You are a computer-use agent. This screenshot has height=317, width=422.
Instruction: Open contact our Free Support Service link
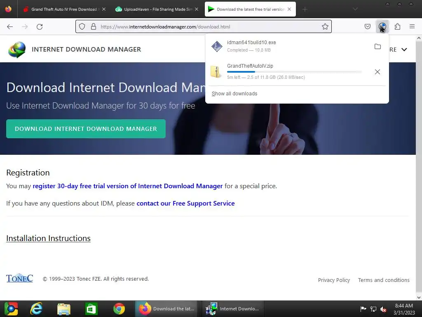pyautogui.click(x=185, y=203)
